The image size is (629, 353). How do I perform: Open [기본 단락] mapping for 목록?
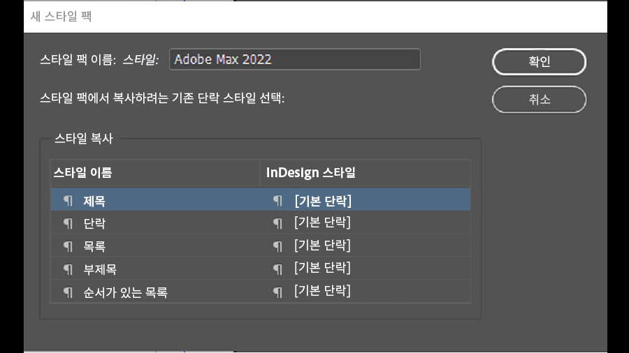click(x=322, y=246)
